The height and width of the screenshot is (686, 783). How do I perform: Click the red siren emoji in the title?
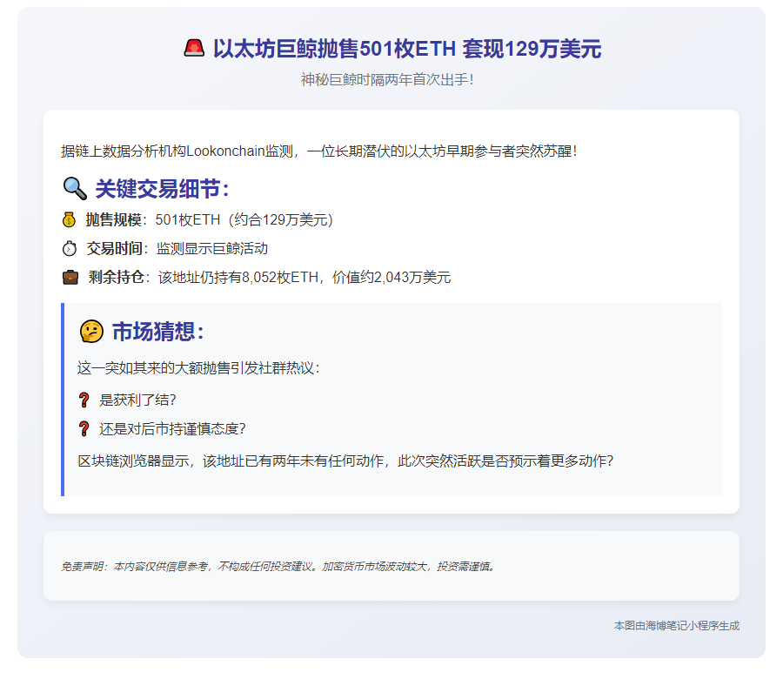pos(194,49)
